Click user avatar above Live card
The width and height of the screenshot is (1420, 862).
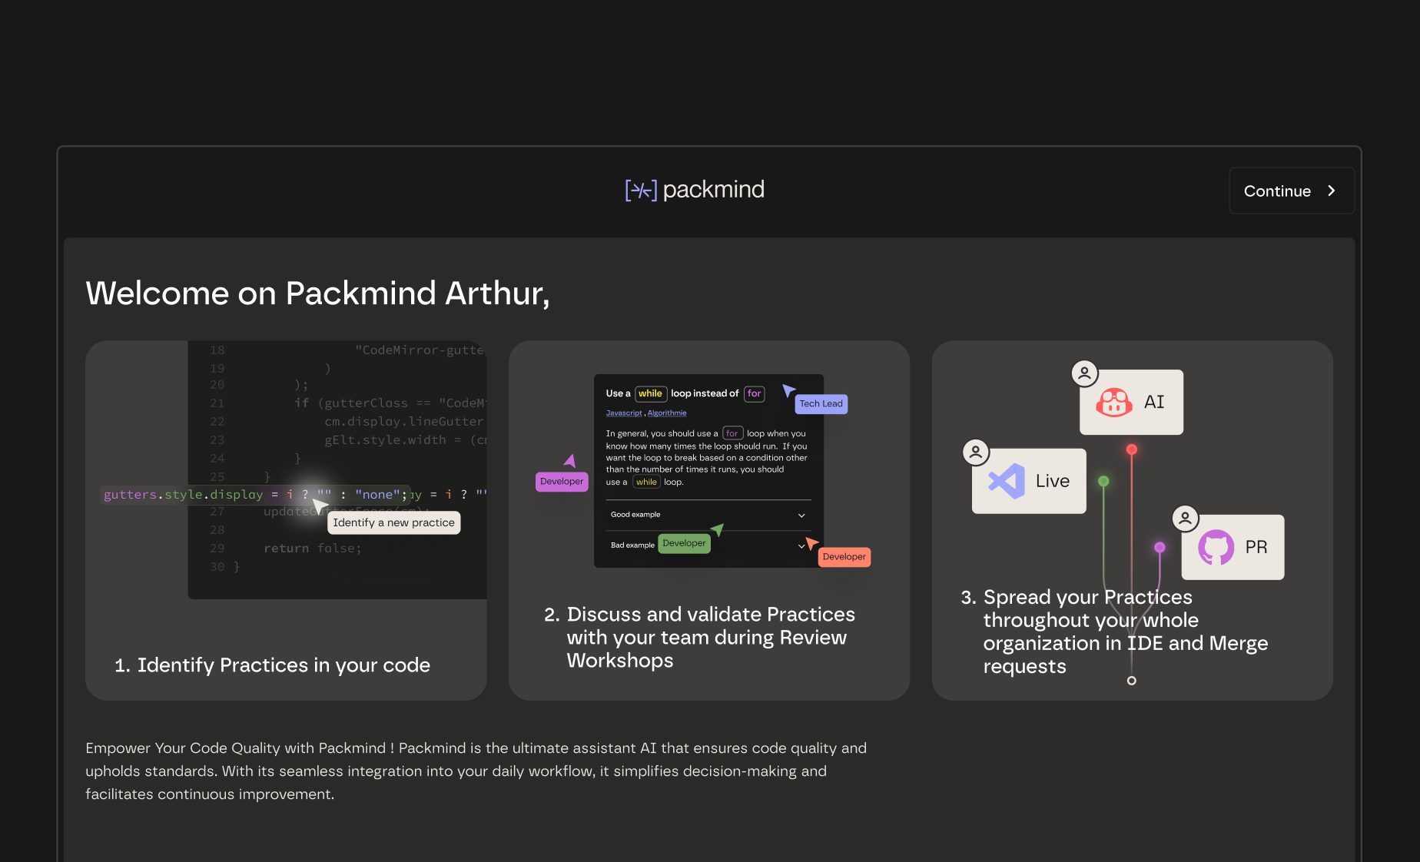click(976, 452)
